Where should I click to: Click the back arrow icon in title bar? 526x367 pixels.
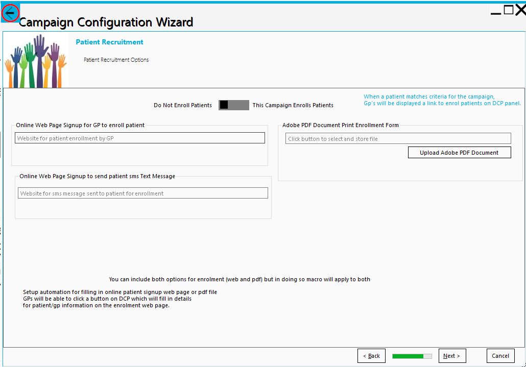point(10,13)
